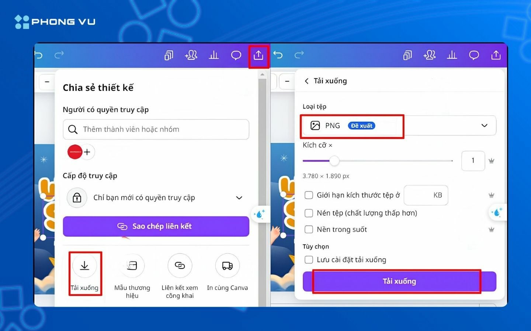Image resolution: width=531 pixels, height=331 pixels.
Task: Check Lưu cài đặt tải xuống option
Action: coord(309,260)
